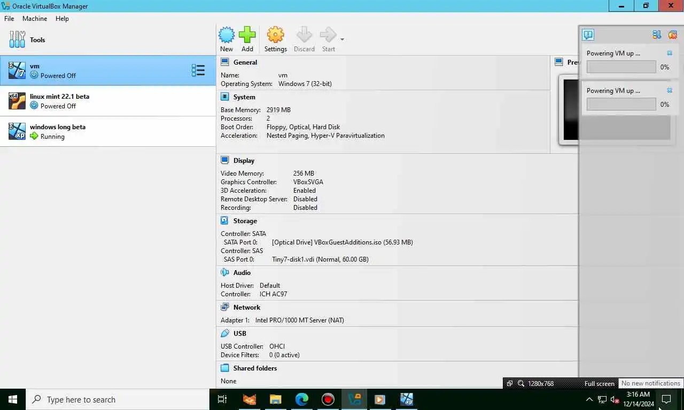Click the red record app taskbar icon
This screenshot has width=684, height=410.
click(328, 399)
